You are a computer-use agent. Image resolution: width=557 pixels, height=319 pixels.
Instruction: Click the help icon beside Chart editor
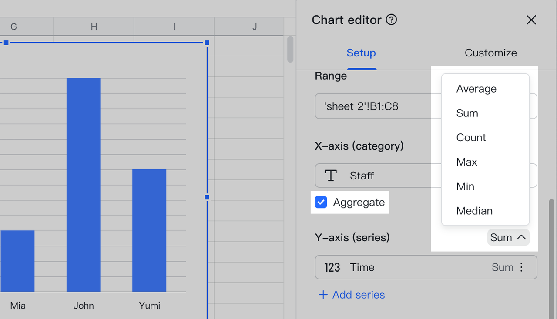coord(392,20)
